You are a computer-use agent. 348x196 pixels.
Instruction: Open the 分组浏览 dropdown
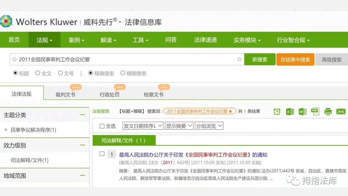pos(209,126)
